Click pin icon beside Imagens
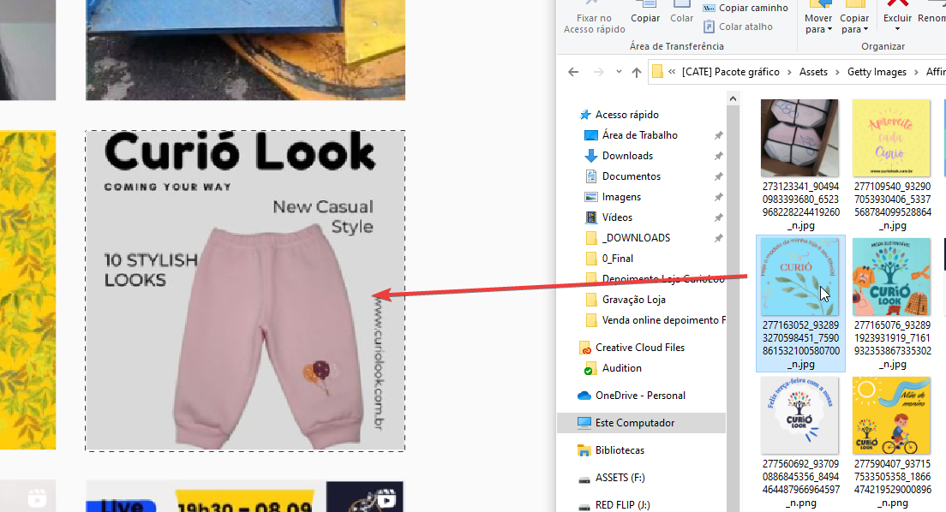The height and width of the screenshot is (512, 946). pyautogui.click(x=718, y=197)
